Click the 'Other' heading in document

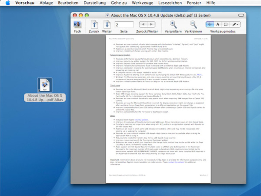pyautogui.click(x=113, y=116)
